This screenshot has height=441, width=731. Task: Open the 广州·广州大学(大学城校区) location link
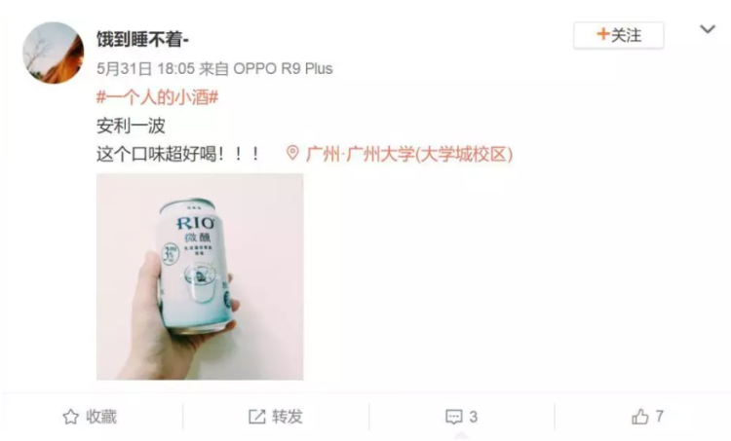click(409, 154)
